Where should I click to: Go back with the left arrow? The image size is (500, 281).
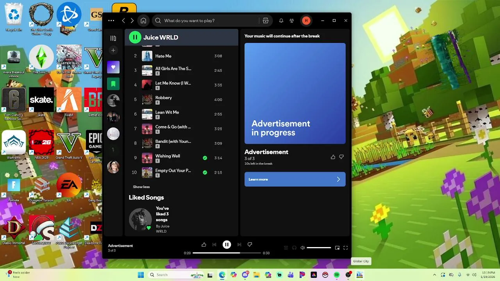(123, 21)
